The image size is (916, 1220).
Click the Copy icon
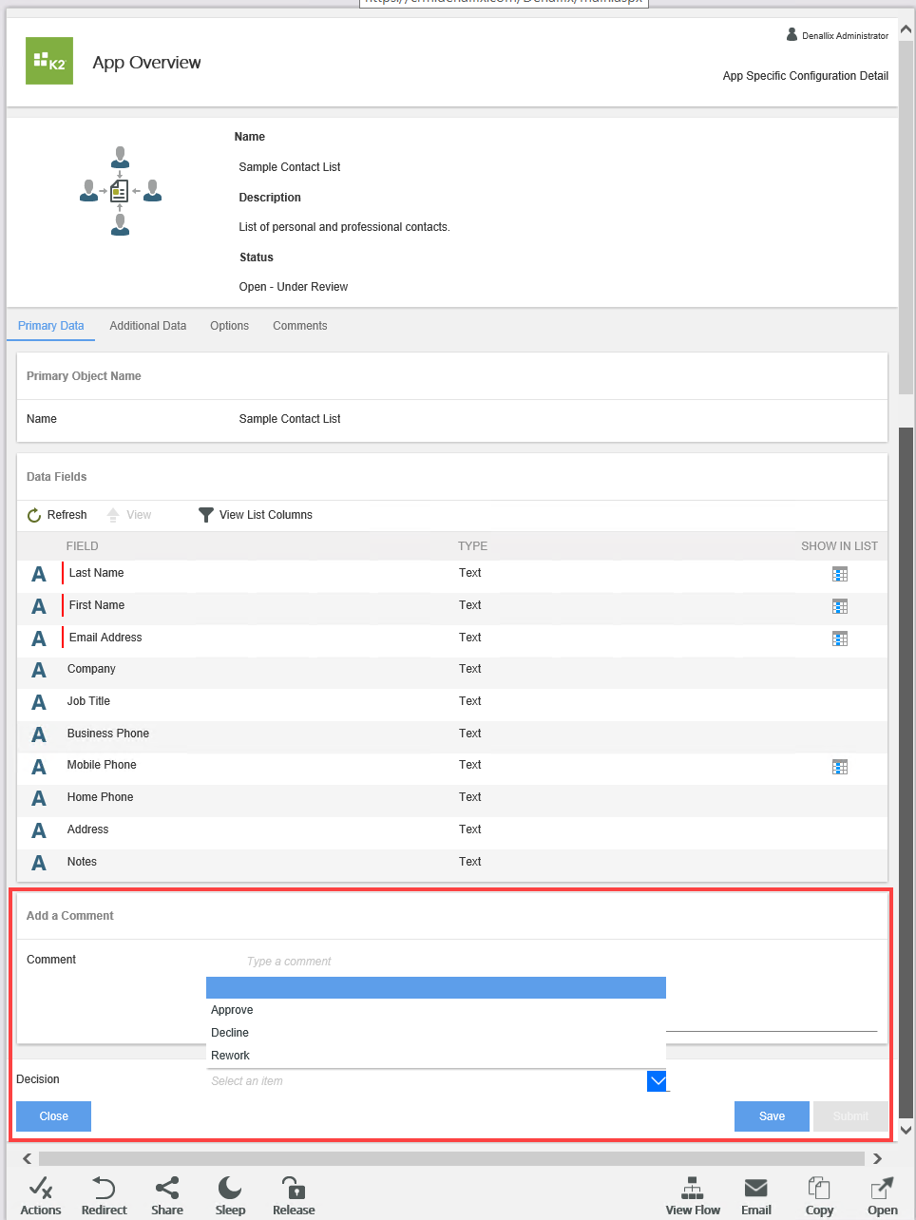(819, 1189)
